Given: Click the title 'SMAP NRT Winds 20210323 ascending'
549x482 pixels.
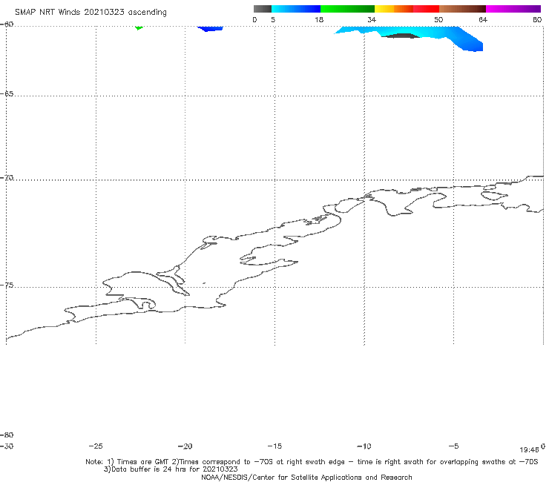Looking at the screenshot, I should click(91, 12).
